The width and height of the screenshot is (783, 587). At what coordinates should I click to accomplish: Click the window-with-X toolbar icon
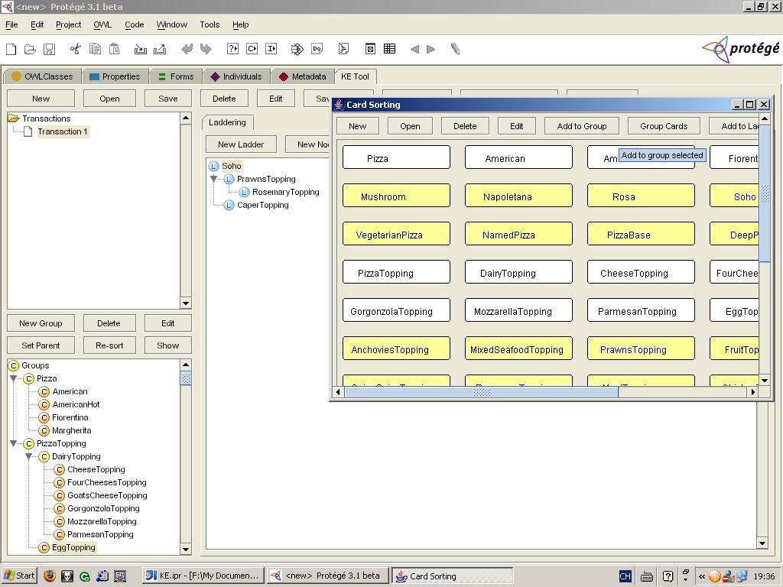pyautogui.click(x=370, y=48)
